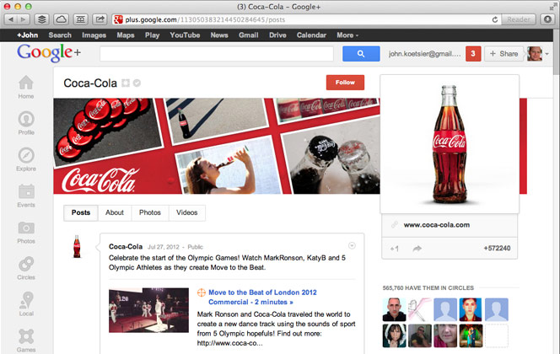Click the Public visibility label on post

(x=195, y=247)
